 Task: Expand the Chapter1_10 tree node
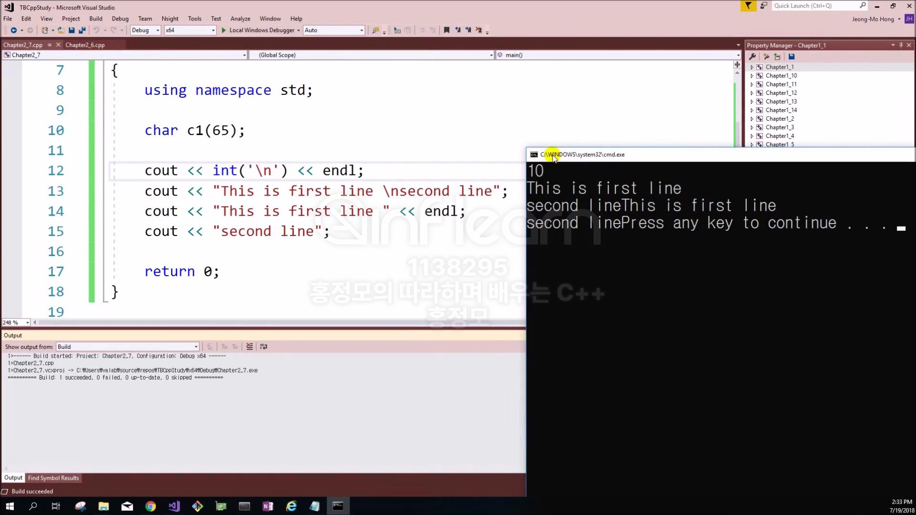click(x=752, y=76)
